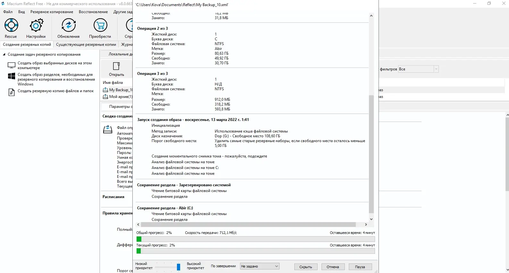Click the 'Имя файла' column header

[x=113, y=83]
